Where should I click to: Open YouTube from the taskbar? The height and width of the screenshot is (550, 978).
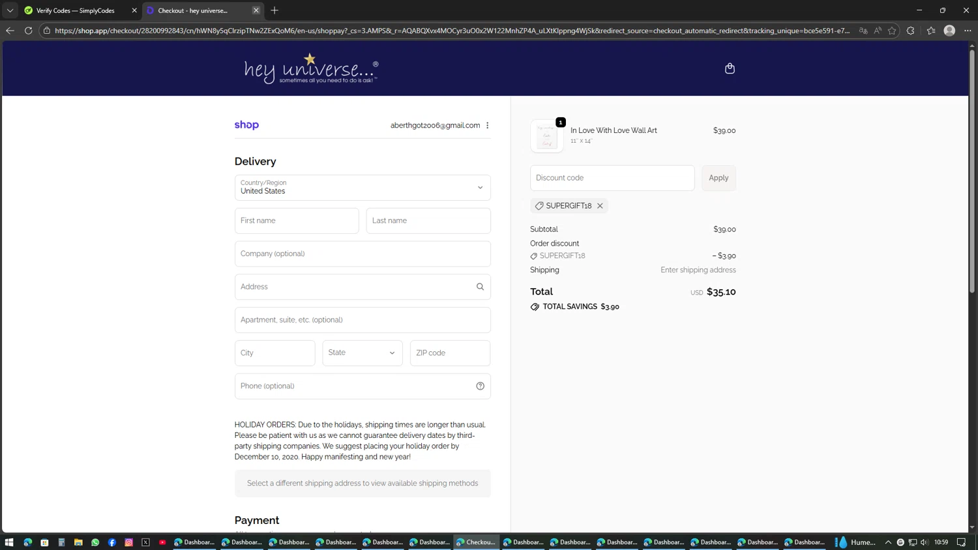(162, 542)
